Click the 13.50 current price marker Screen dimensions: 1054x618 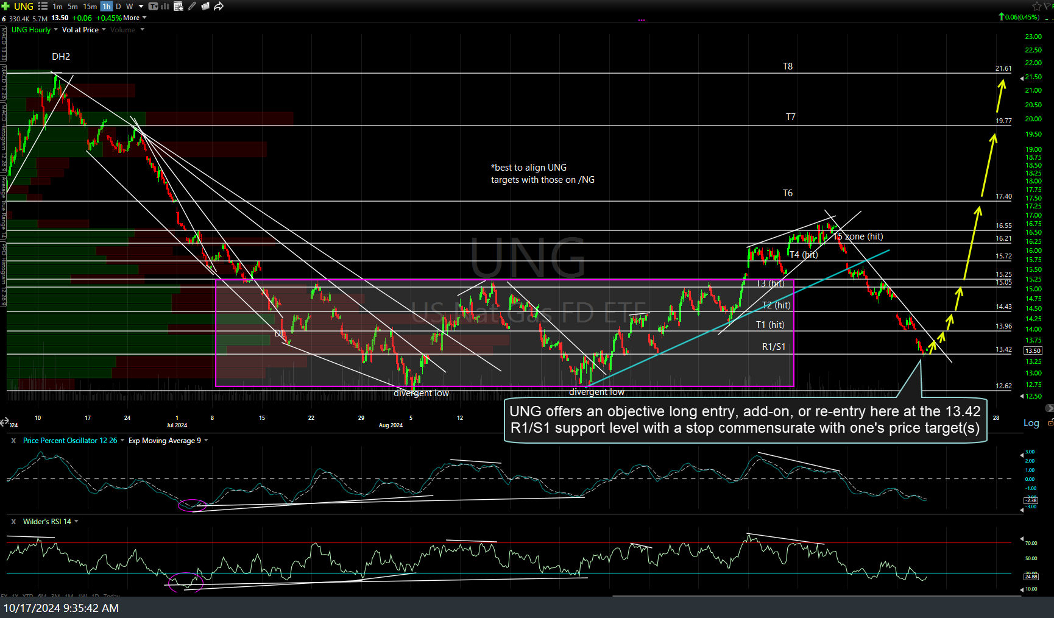[1033, 350]
